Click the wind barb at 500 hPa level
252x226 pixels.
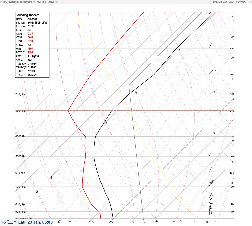coord(212,154)
